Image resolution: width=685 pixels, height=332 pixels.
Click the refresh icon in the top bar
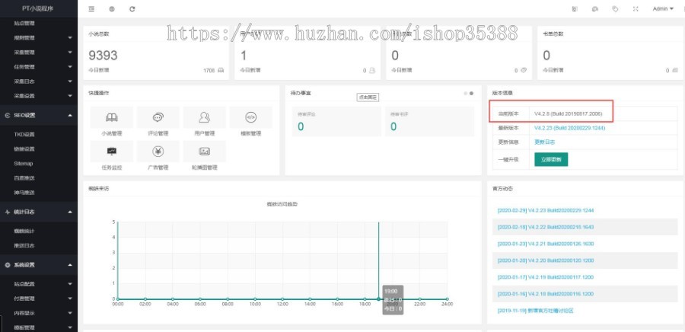(x=132, y=8)
